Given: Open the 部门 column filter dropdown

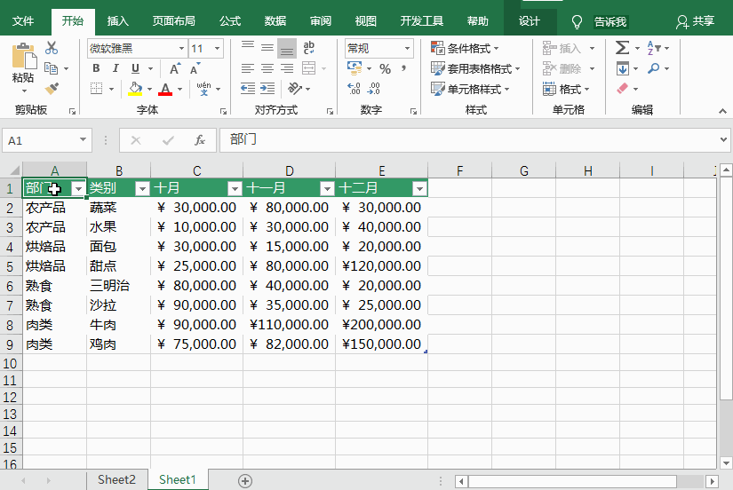Looking at the screenshot, I should point(78,188).
